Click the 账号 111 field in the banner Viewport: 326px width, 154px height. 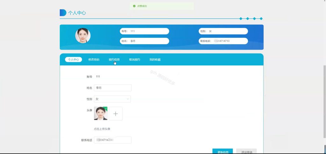click(x=145, y=31)
